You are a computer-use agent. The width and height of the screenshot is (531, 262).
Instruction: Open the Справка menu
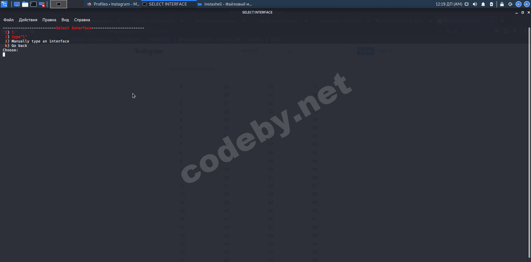82,20
